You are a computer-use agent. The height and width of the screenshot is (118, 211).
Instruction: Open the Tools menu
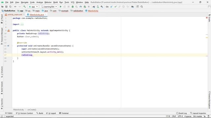tap(67, 2)
